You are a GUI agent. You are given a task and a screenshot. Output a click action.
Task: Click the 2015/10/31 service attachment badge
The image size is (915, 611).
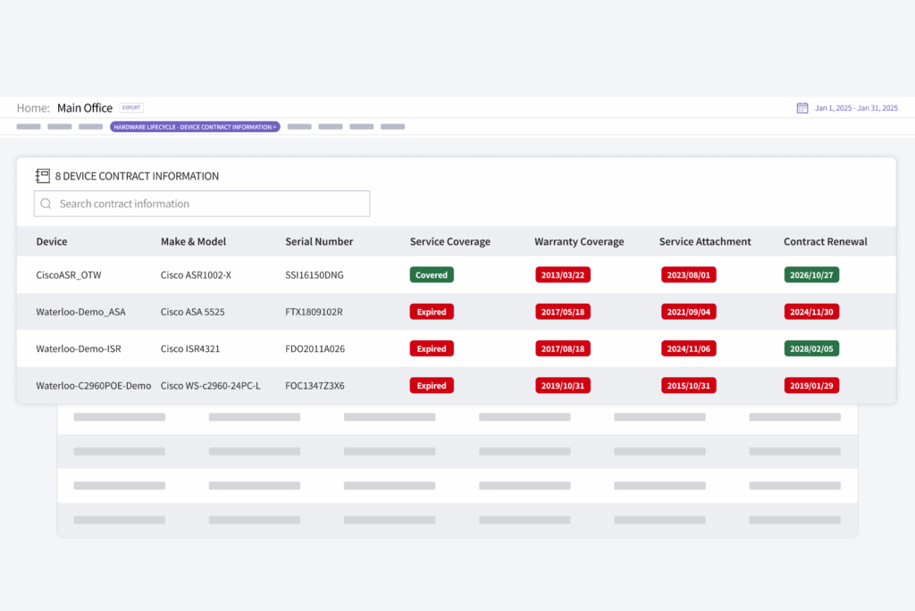coord(688,385)
